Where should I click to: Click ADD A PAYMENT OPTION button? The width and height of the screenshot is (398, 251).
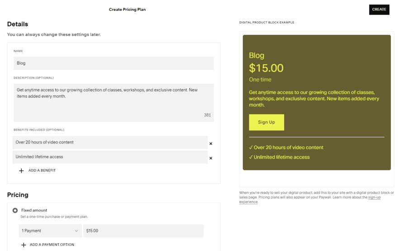(52, 245)
